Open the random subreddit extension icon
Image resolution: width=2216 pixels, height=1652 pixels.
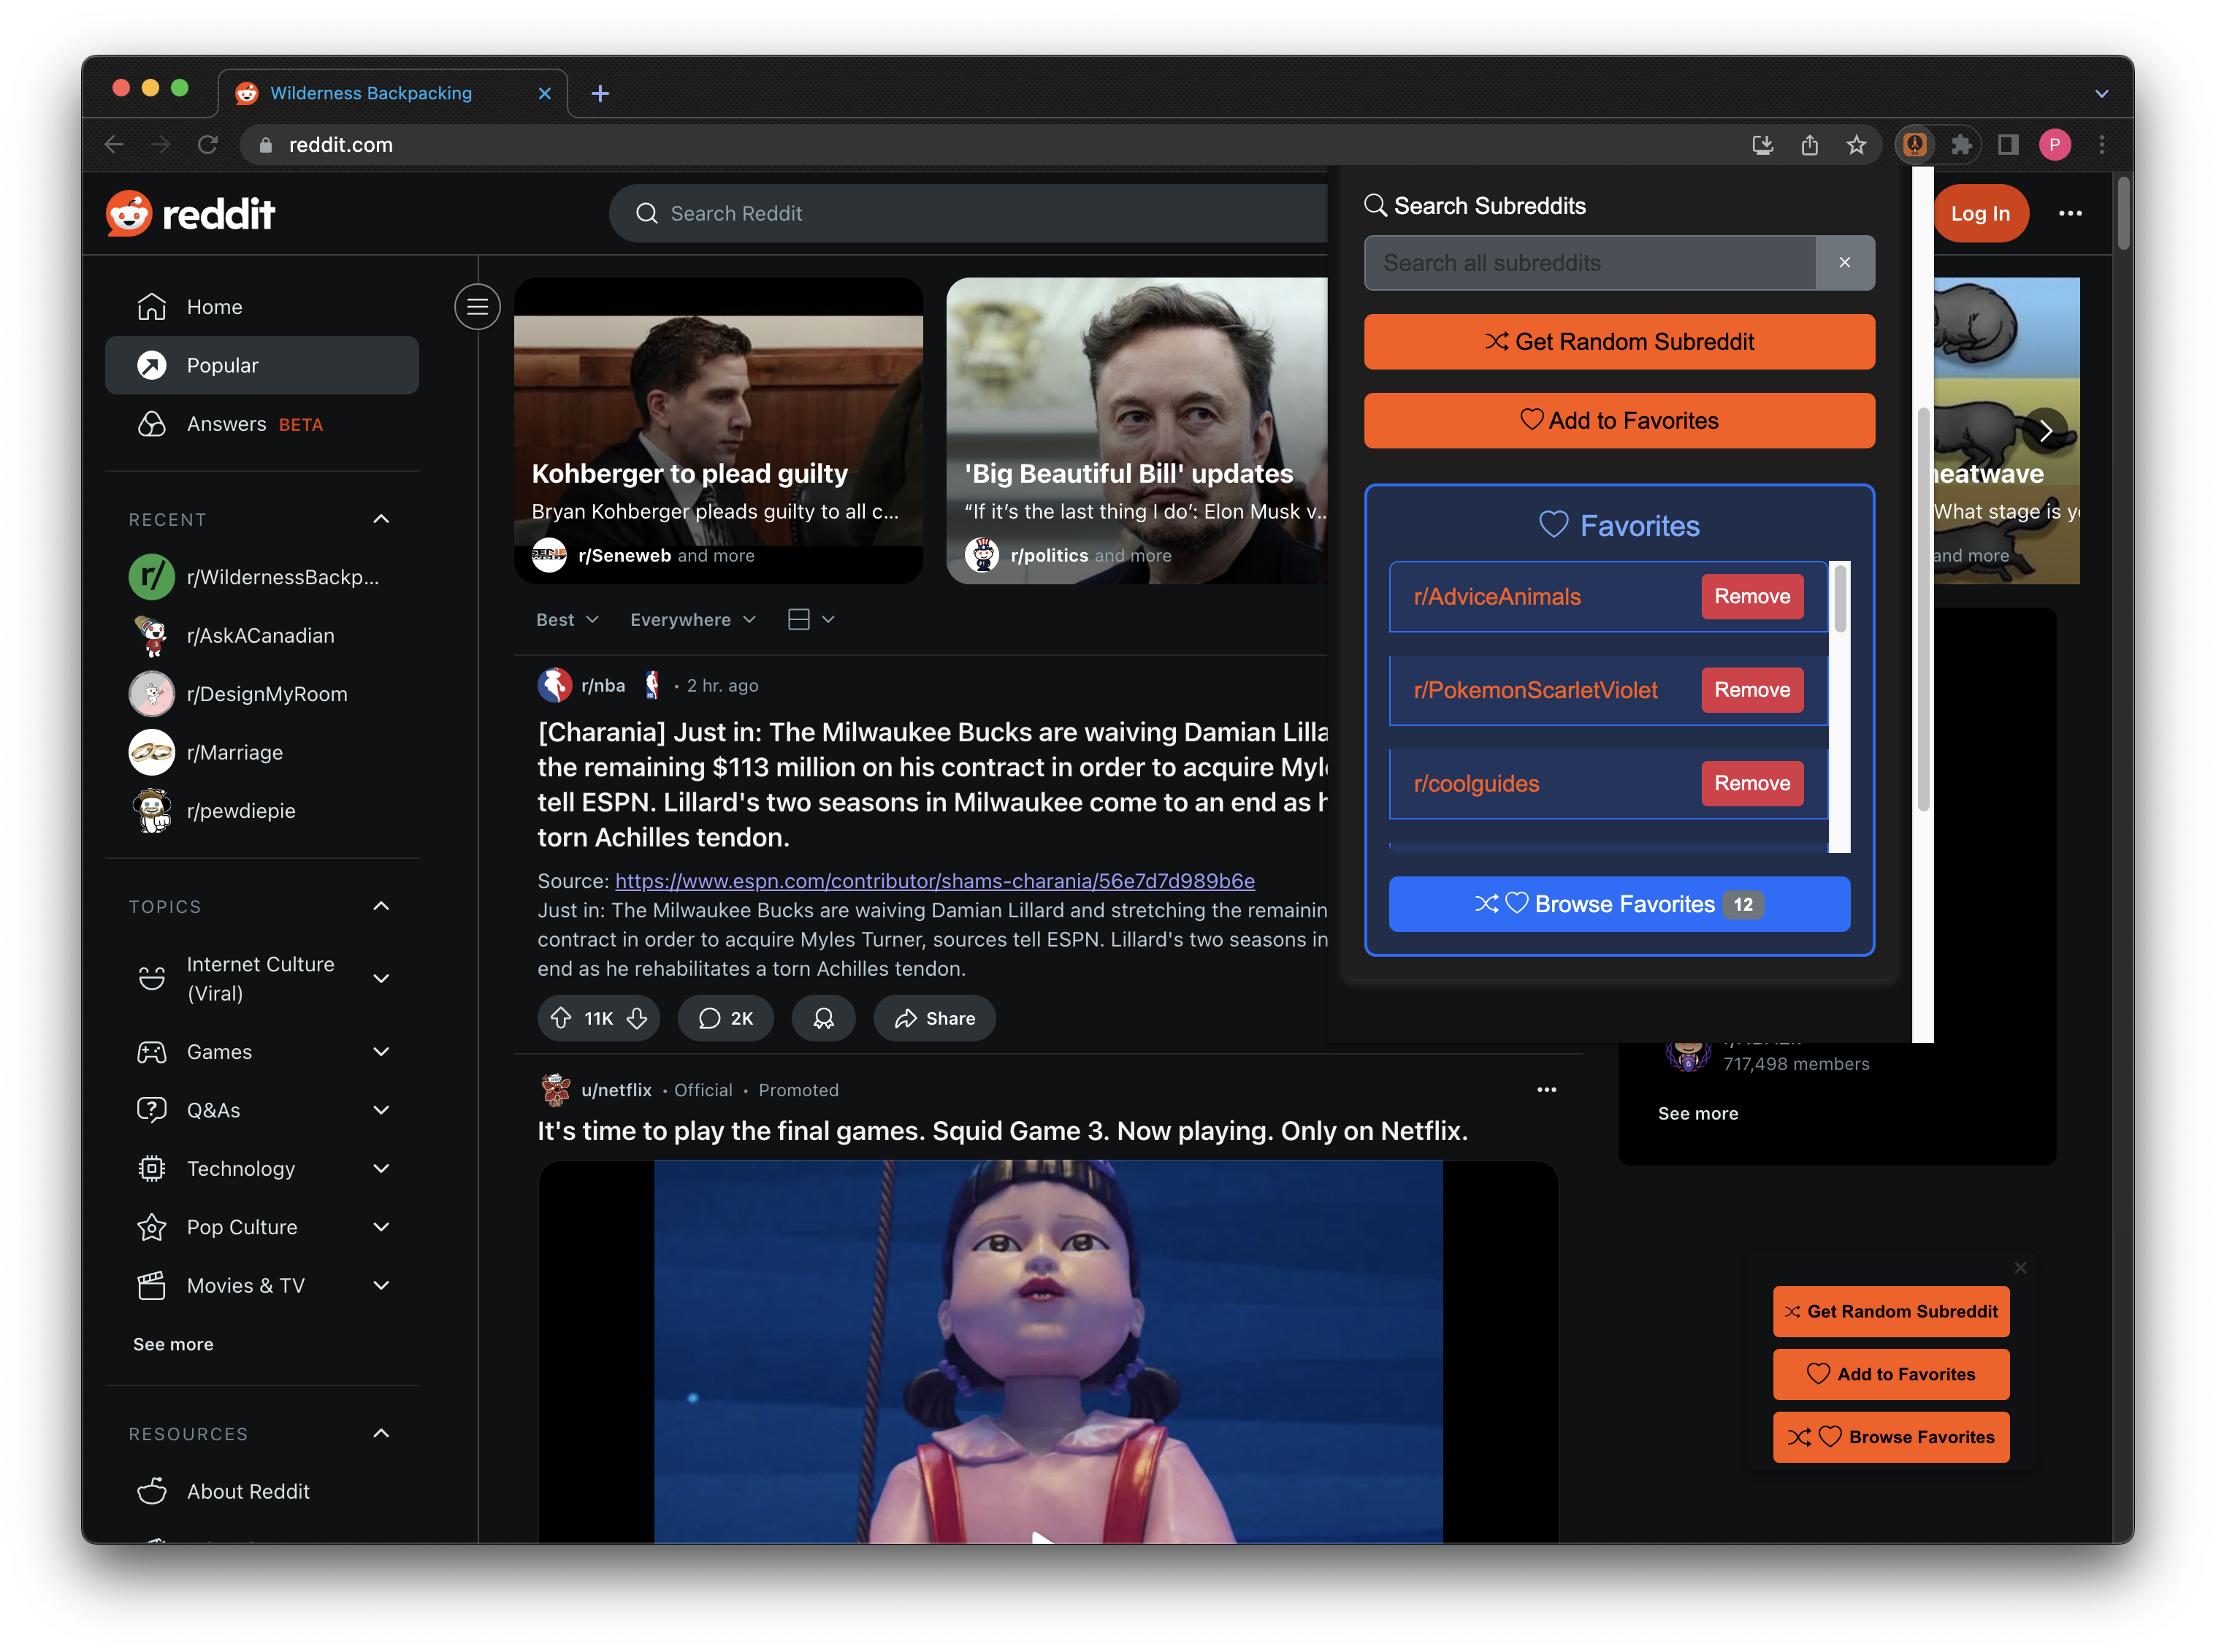tap(1914, 145)
